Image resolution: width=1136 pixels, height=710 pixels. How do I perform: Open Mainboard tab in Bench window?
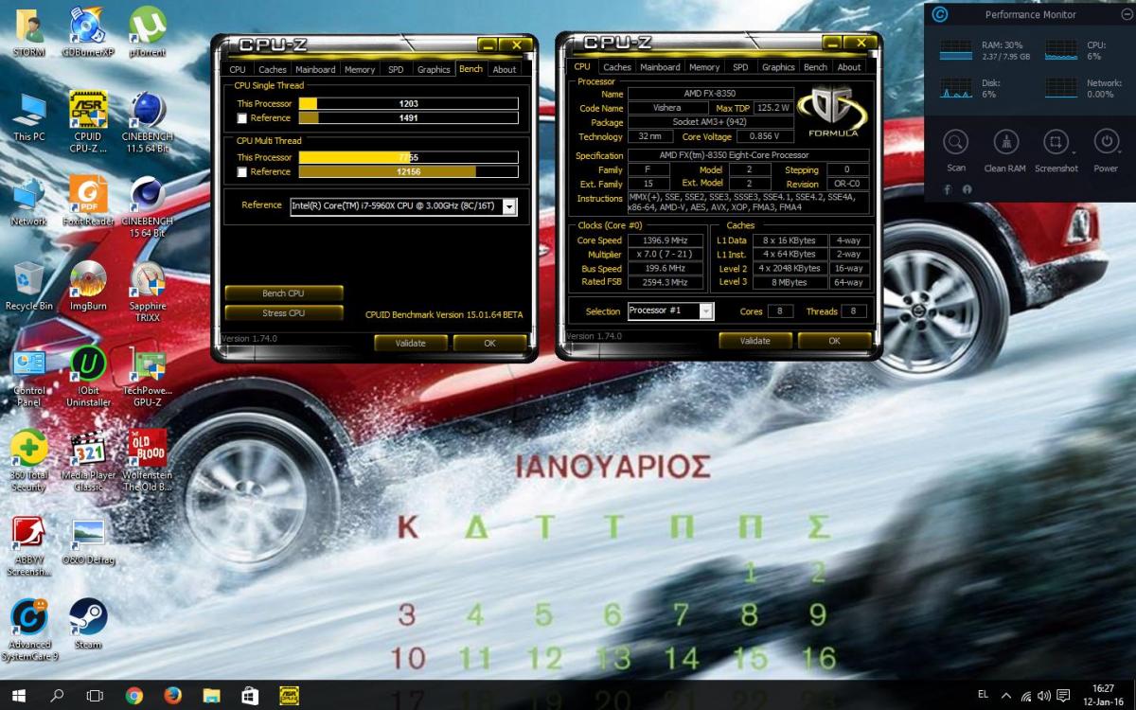(x=315, y=69)
